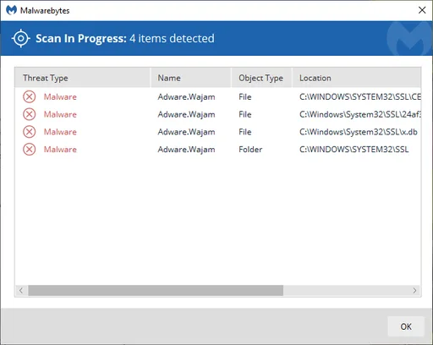Screen dimensions: 433x345
Task: Click the red X icon for 24af file row
Action: pos(30,114)
